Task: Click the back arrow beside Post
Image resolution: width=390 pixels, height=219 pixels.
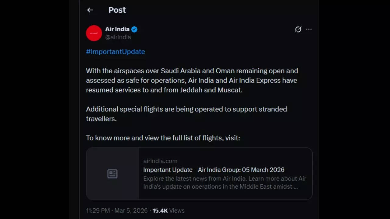Action: 90,10
